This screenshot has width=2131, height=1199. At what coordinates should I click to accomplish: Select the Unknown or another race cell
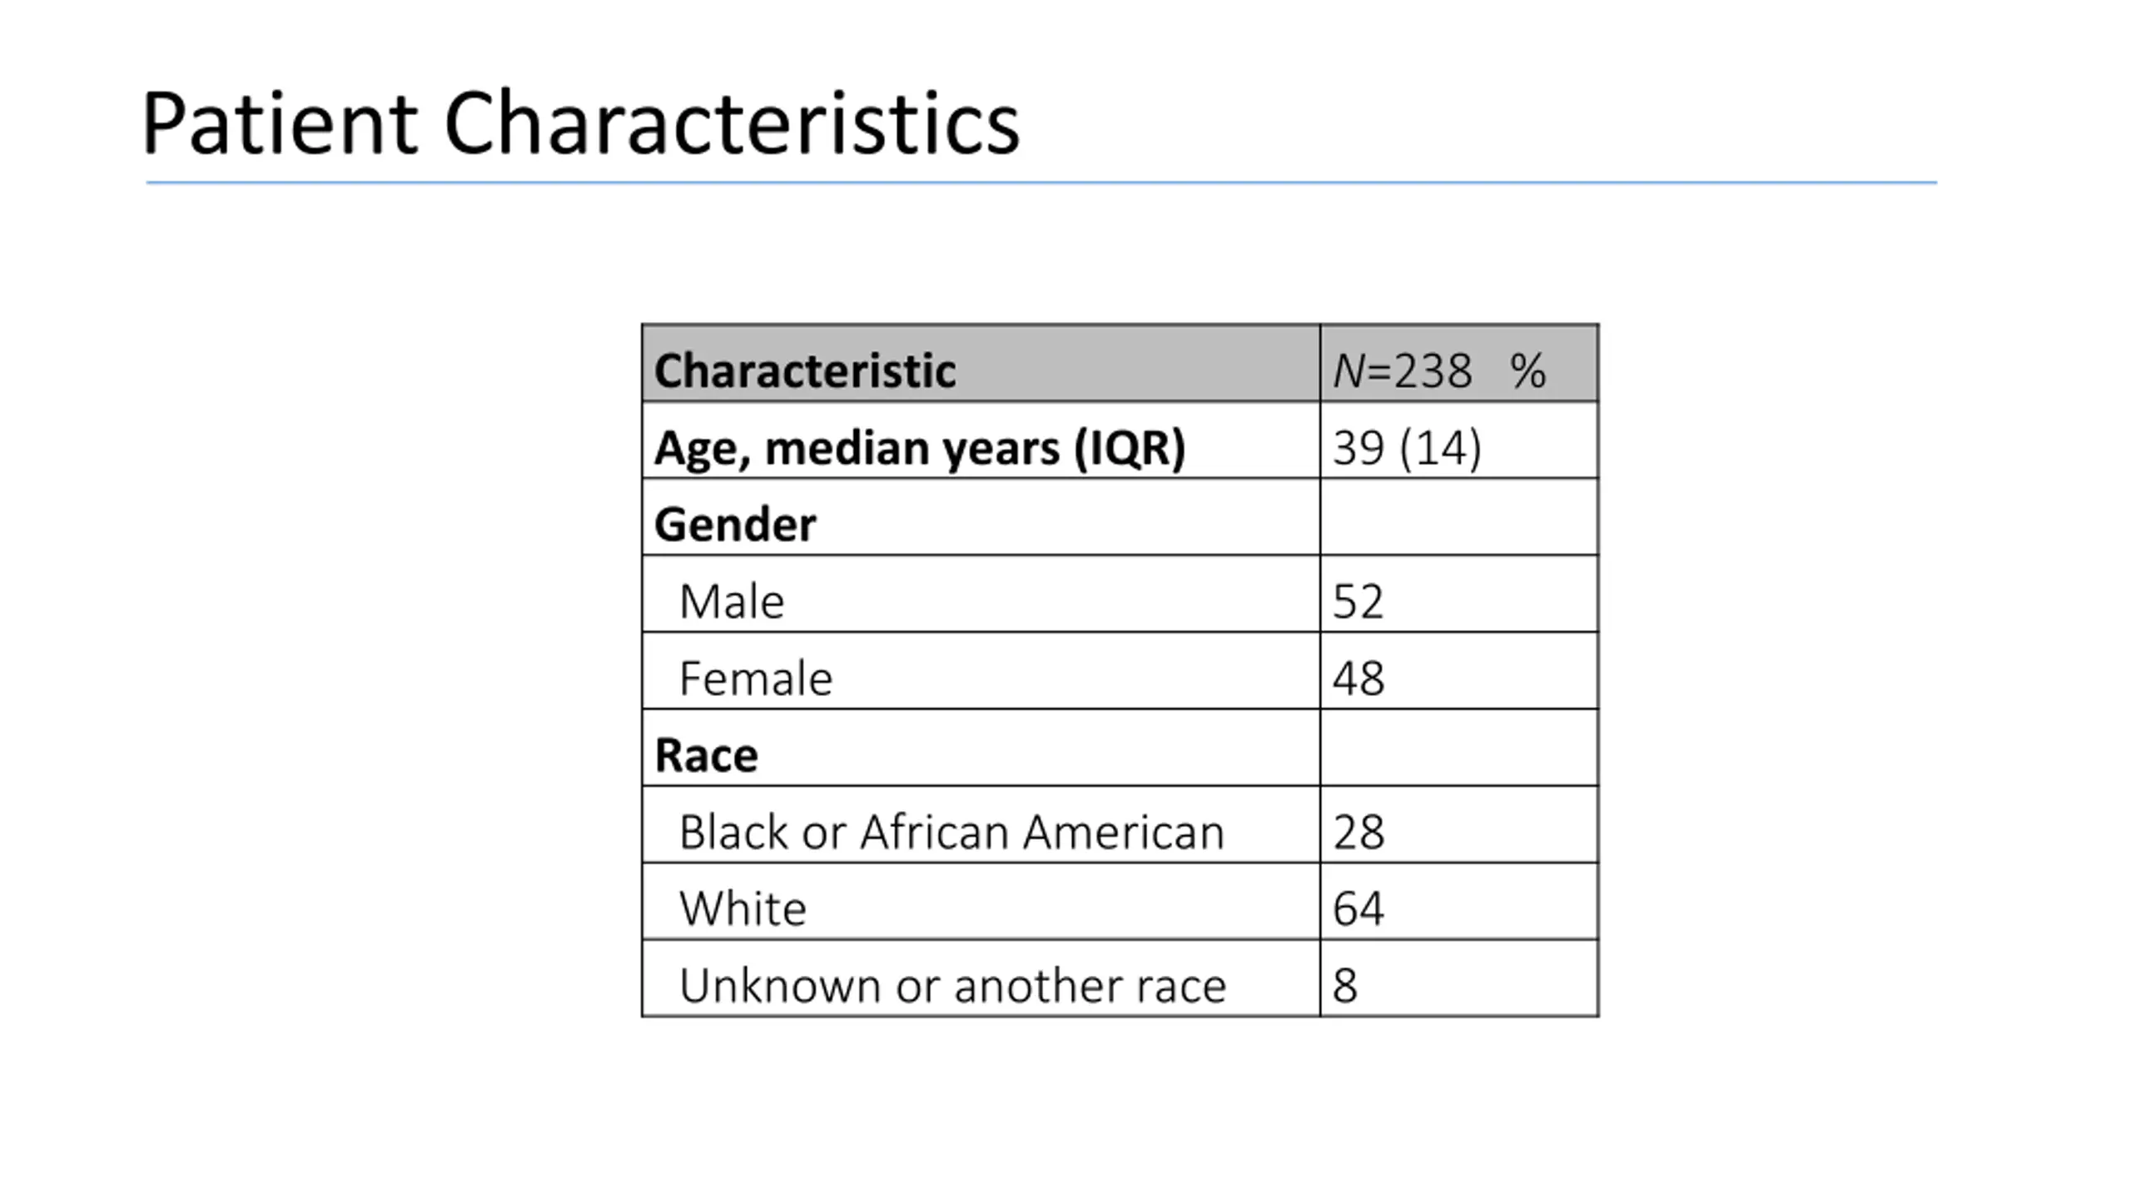(x=981, y=978)
